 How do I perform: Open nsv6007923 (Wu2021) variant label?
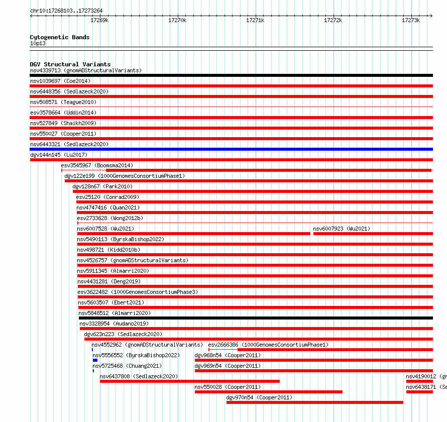point(342,229)
